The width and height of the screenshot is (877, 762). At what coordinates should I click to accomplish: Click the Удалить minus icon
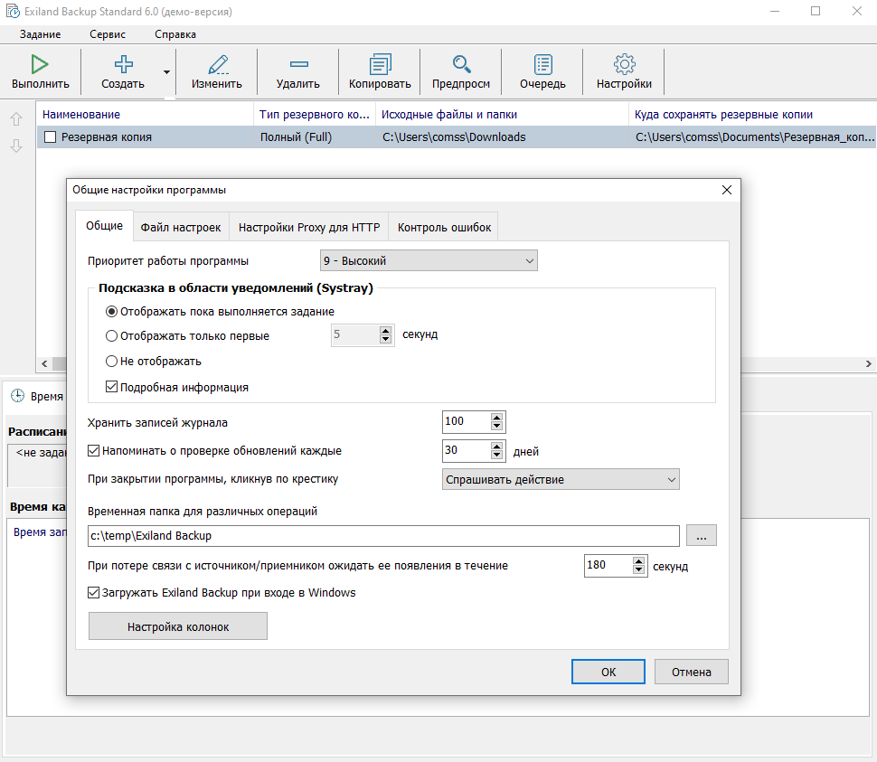coord(298,64)
